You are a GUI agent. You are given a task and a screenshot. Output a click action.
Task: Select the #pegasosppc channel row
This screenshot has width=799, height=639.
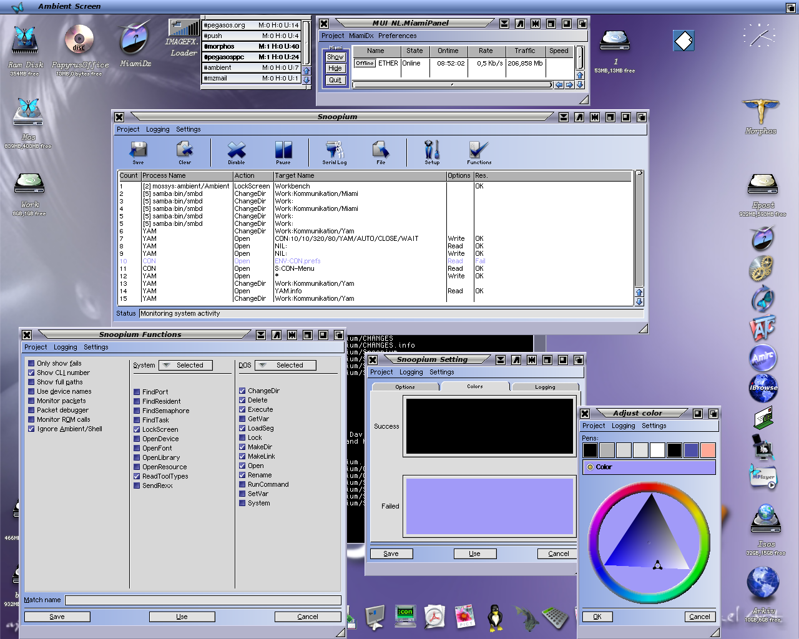coord(251,57)
